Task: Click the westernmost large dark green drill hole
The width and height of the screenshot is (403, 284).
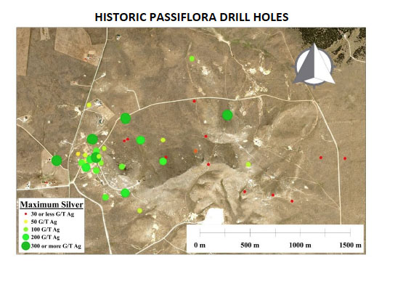Action: (x=57, y=161)
